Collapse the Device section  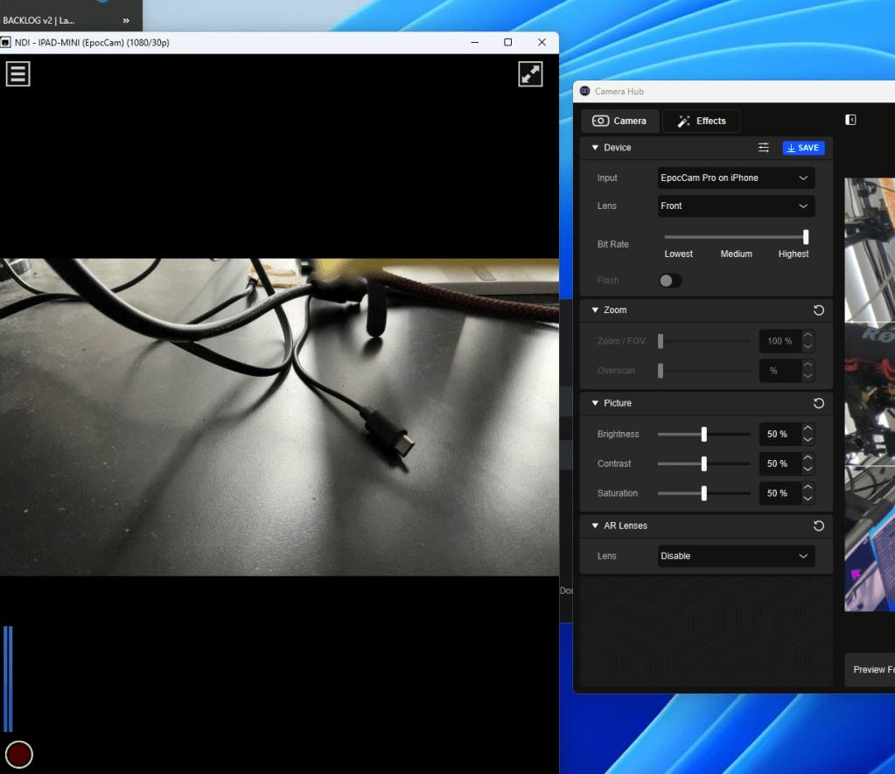tap(595, 147)
